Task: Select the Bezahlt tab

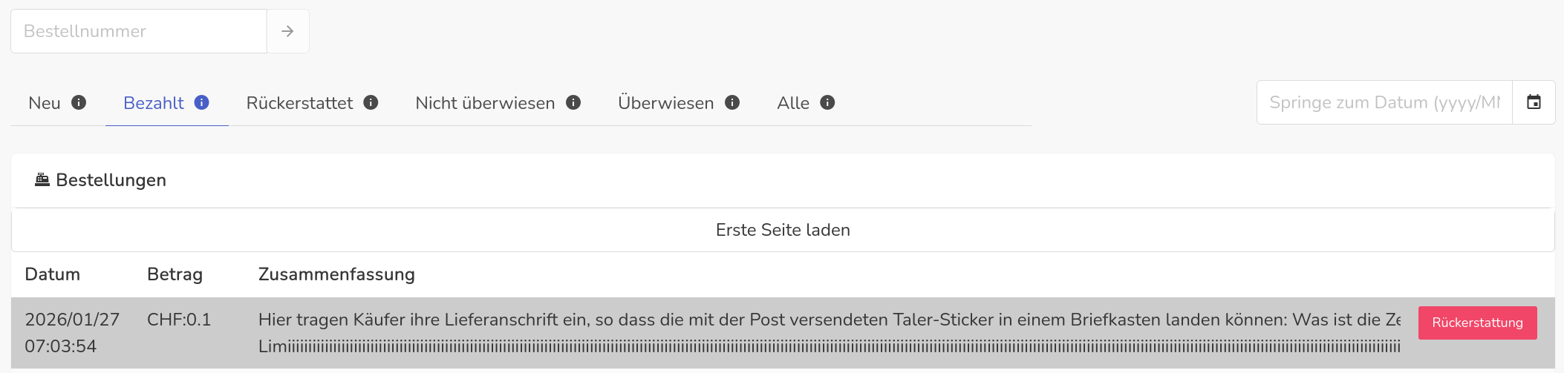Action: click(154, 103)
